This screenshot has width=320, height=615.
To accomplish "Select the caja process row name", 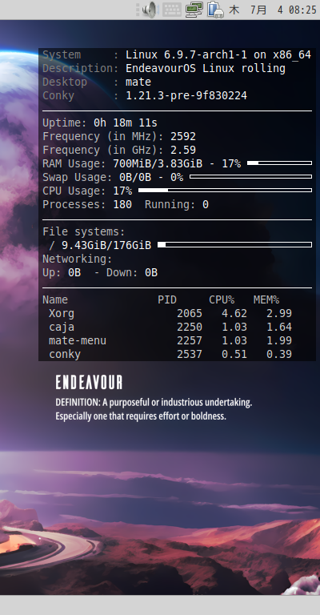I will [x=62, y=327].
